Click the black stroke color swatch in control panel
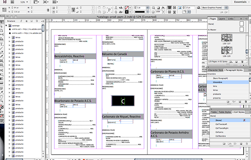The height and width of the screenshot is (160, 251). pyautogui.click(x=127, y=12)
